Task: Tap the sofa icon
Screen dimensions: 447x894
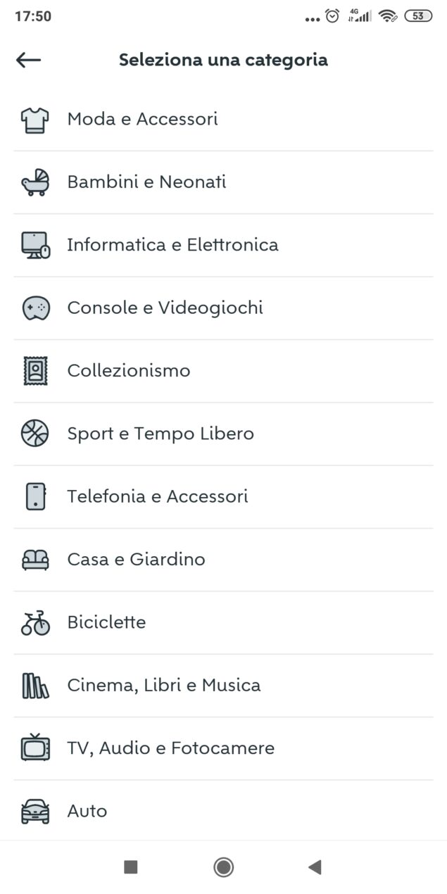Action: 35,560
